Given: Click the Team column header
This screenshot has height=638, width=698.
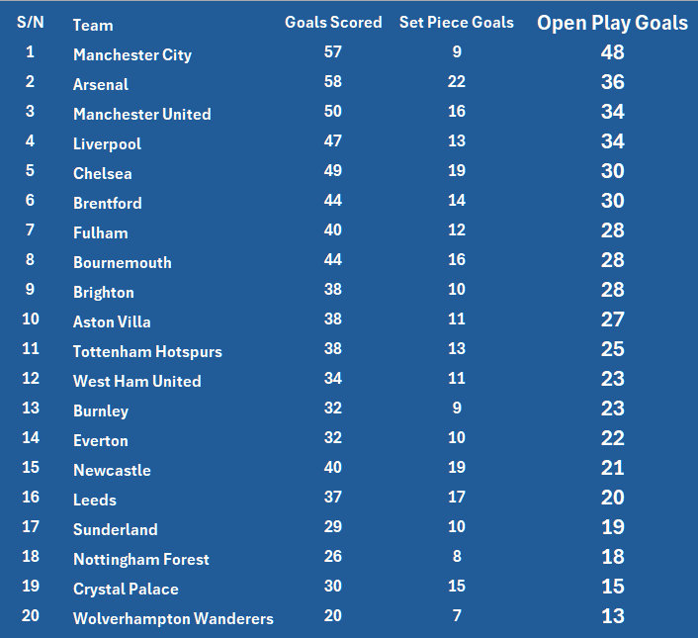Looking at the screenshot, I should 93,25.
